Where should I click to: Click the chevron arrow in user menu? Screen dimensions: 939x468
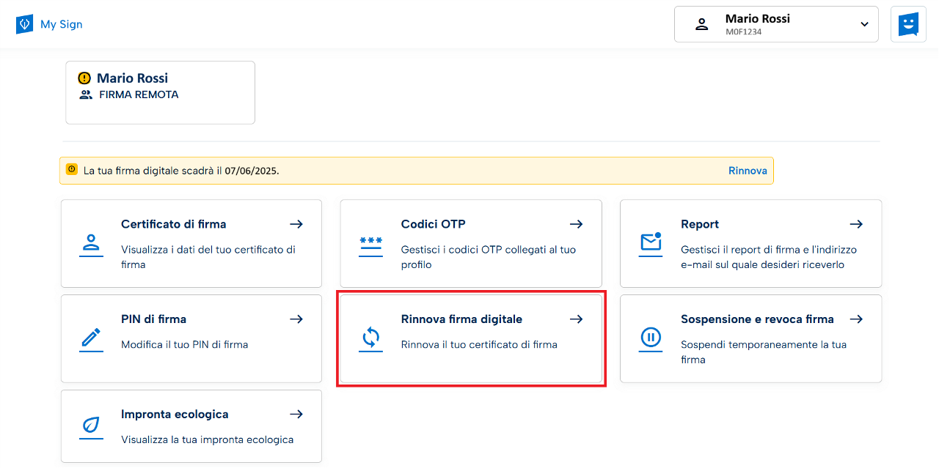click(x=864, y=24)
